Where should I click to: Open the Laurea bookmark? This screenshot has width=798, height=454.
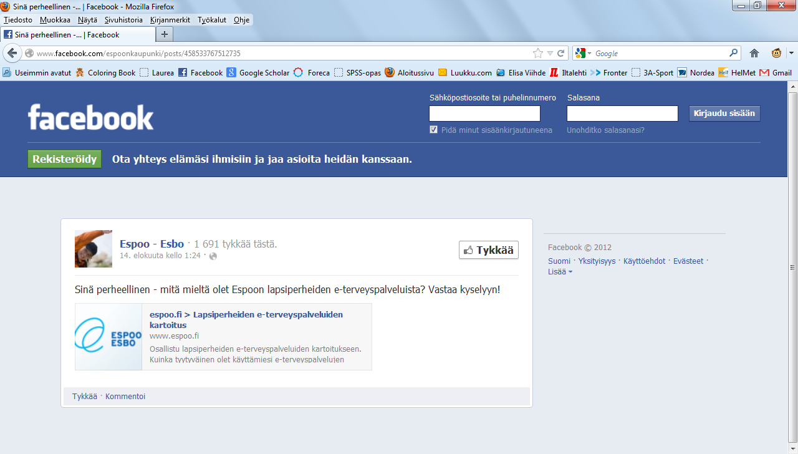pos(157,72)
